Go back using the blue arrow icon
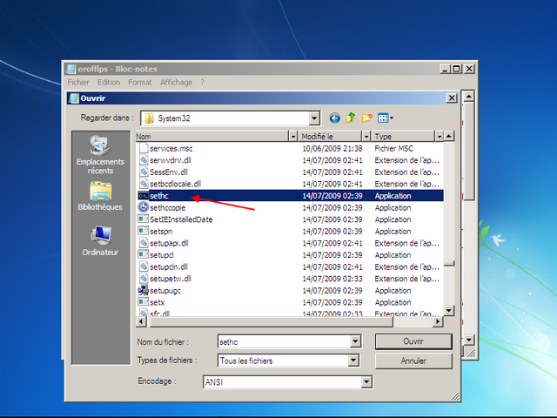 pyautogui.click(x=334, y=118)
